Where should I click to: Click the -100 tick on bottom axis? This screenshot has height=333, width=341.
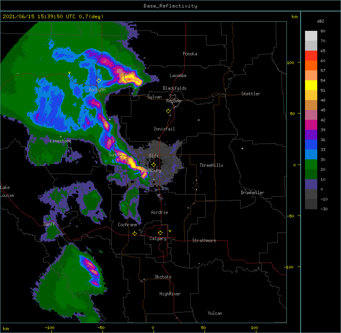pyautogui.click(x=49, y=327)
